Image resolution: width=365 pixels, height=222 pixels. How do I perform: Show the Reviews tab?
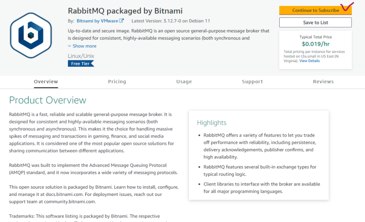323,82
